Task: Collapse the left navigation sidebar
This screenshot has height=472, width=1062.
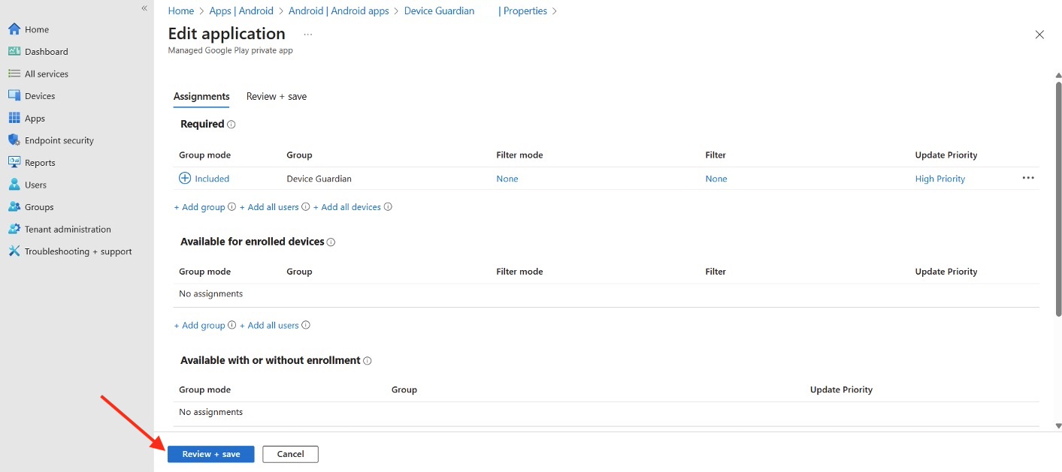Action: pyautogui.click(x=144, y=8)
